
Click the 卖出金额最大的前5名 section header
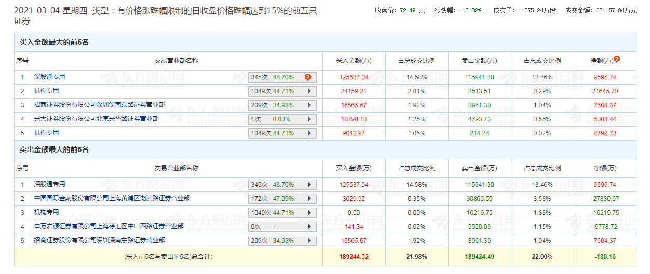(x=55, y=150)
